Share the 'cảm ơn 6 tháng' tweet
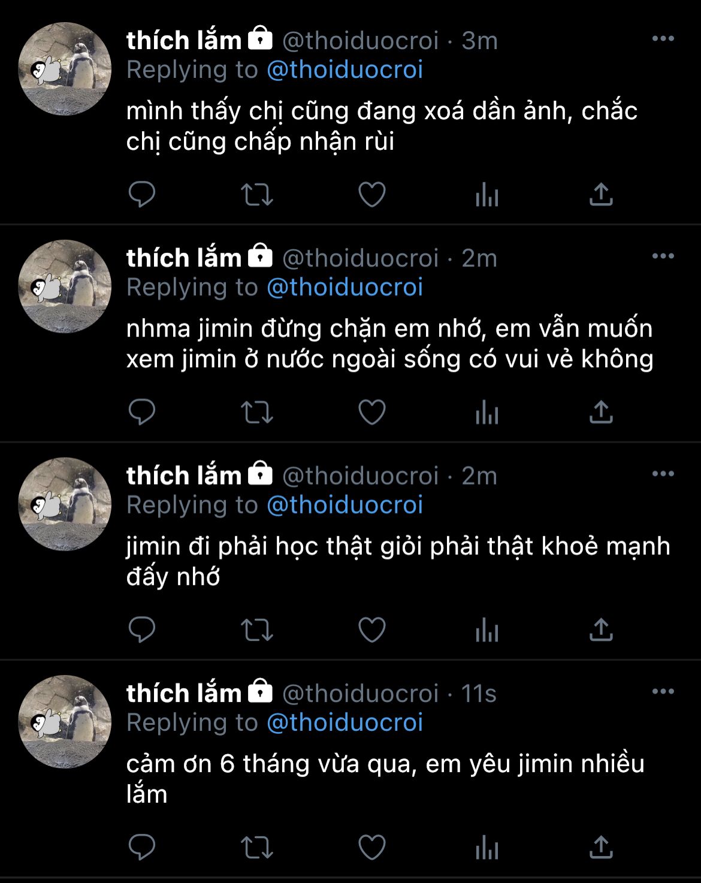The image size is (701, 883). [x=600, y=847]
